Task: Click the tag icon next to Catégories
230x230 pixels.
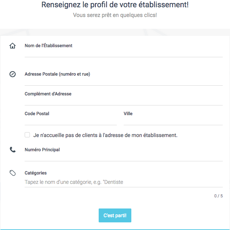Action: [x=13, y=173]
